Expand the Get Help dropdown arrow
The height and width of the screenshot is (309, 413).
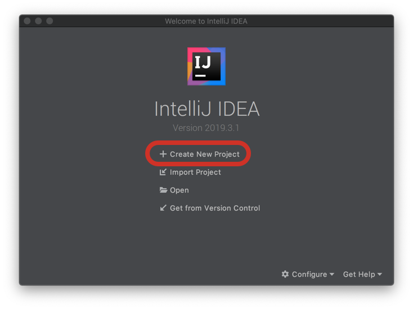tap(380, 274)
